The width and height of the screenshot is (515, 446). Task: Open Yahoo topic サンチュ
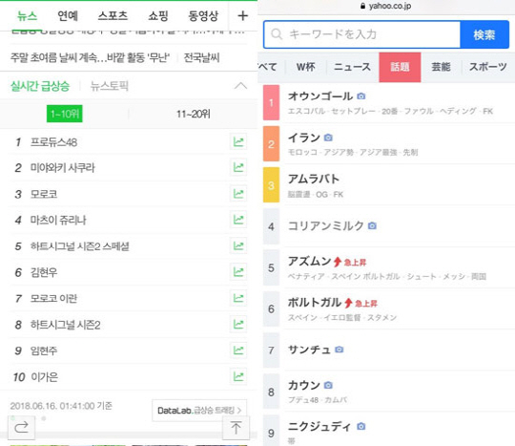tap(309, 350)
